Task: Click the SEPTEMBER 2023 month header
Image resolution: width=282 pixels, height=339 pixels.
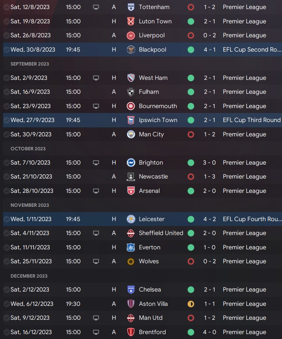Action: (30, 64)
